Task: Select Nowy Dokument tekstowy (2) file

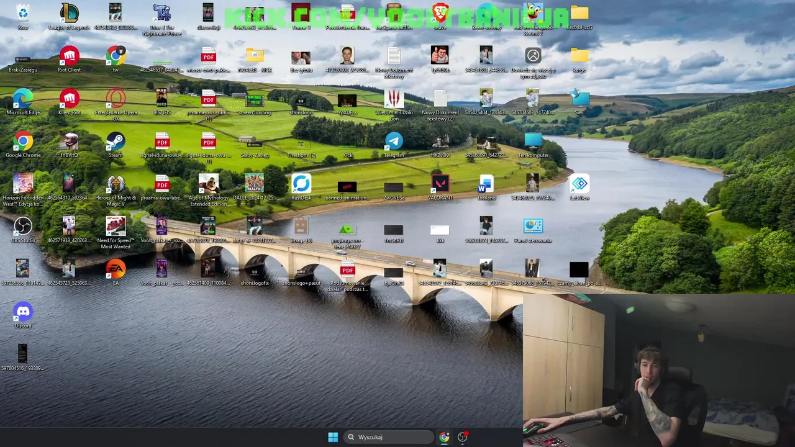Action: pyautogui.click(x=440, y=104)
